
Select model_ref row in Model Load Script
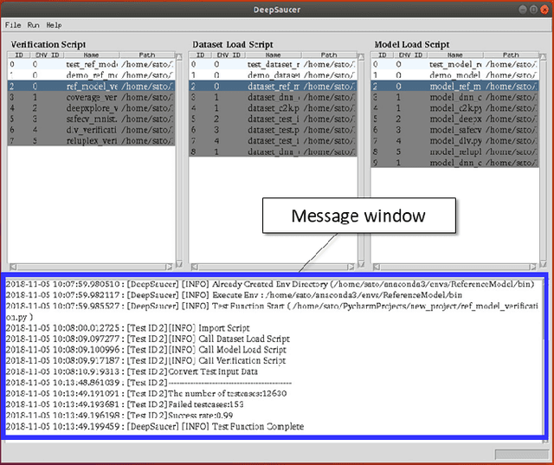pos(454,87)
